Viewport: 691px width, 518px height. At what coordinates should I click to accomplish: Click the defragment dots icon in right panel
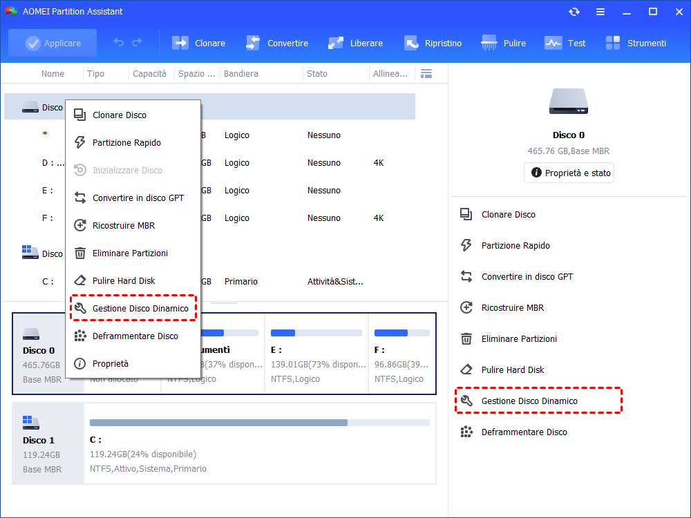(x=466, y=432)
